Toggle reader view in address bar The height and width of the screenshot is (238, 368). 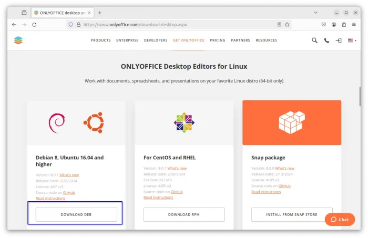[x=279, y=24]
